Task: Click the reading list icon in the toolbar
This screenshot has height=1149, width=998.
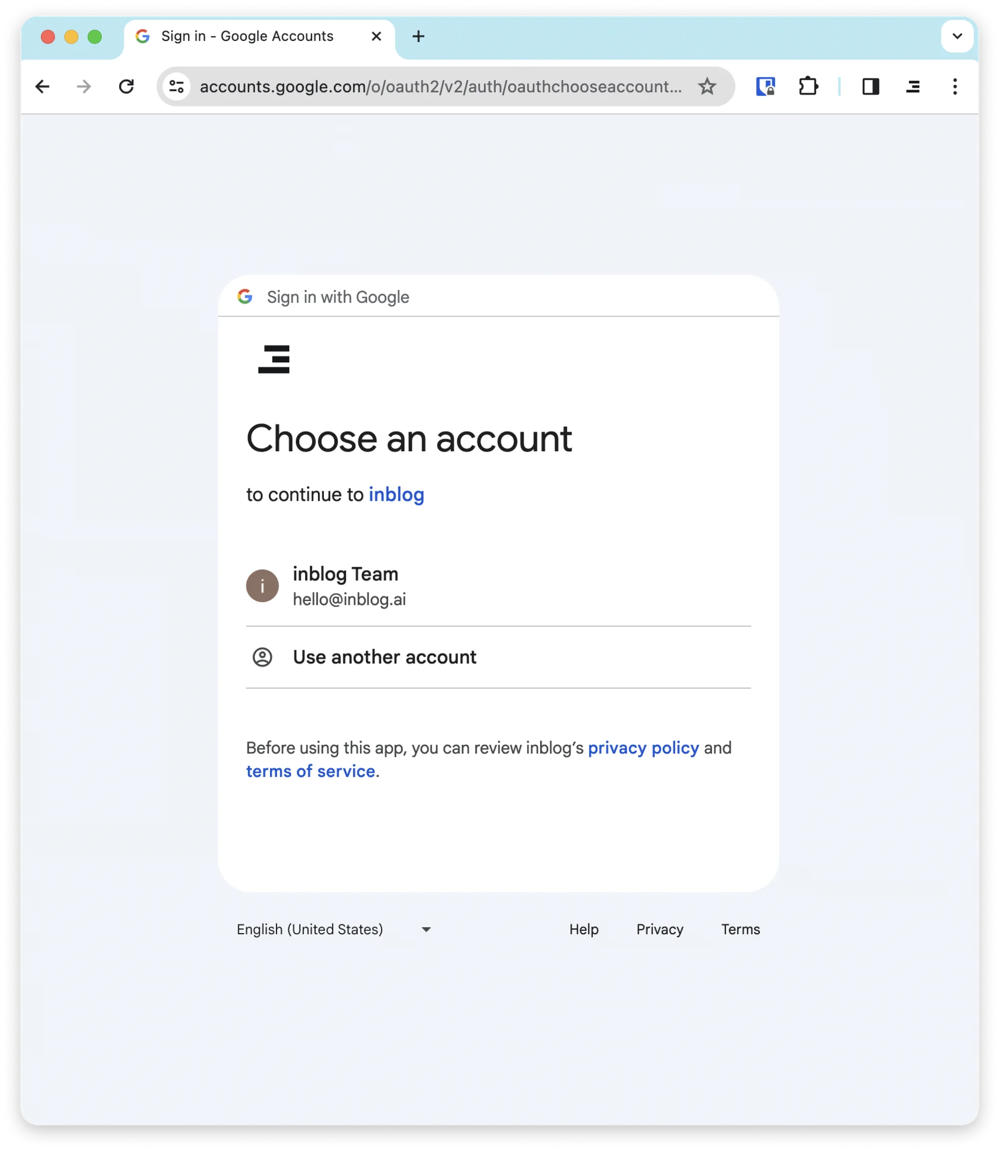Action: (912, 86)
